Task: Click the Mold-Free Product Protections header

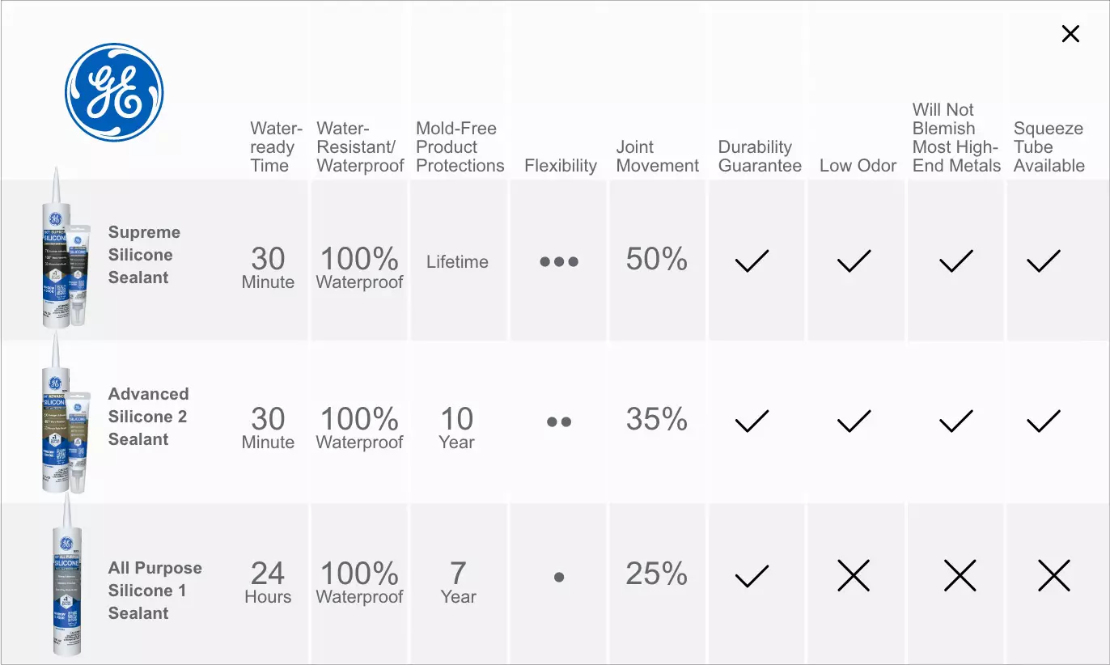Action: coord(460,147)
